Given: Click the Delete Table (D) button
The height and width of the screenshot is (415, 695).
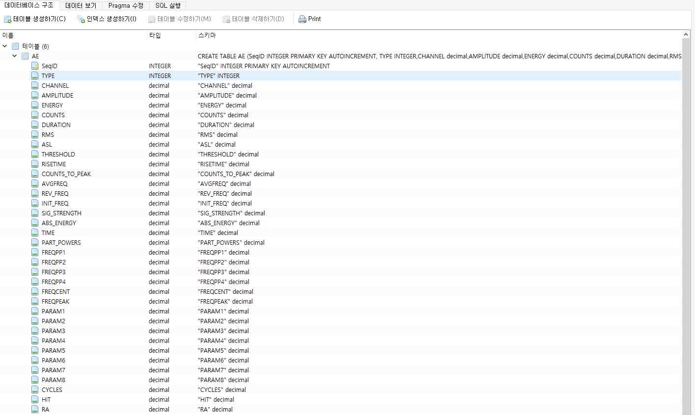Looking at the screenshot, I should coord(253,19).
